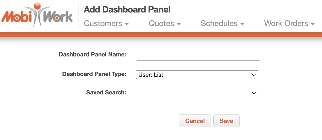Focus the Dashboard Panel Name text field
Viewport: 322px width, 140px height.
[x=198, y=56]
